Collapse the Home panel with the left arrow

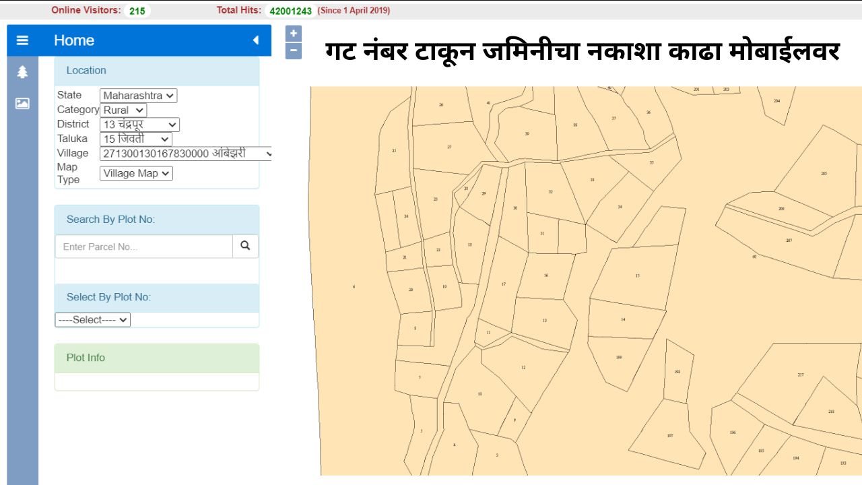(x=255, y=40)
